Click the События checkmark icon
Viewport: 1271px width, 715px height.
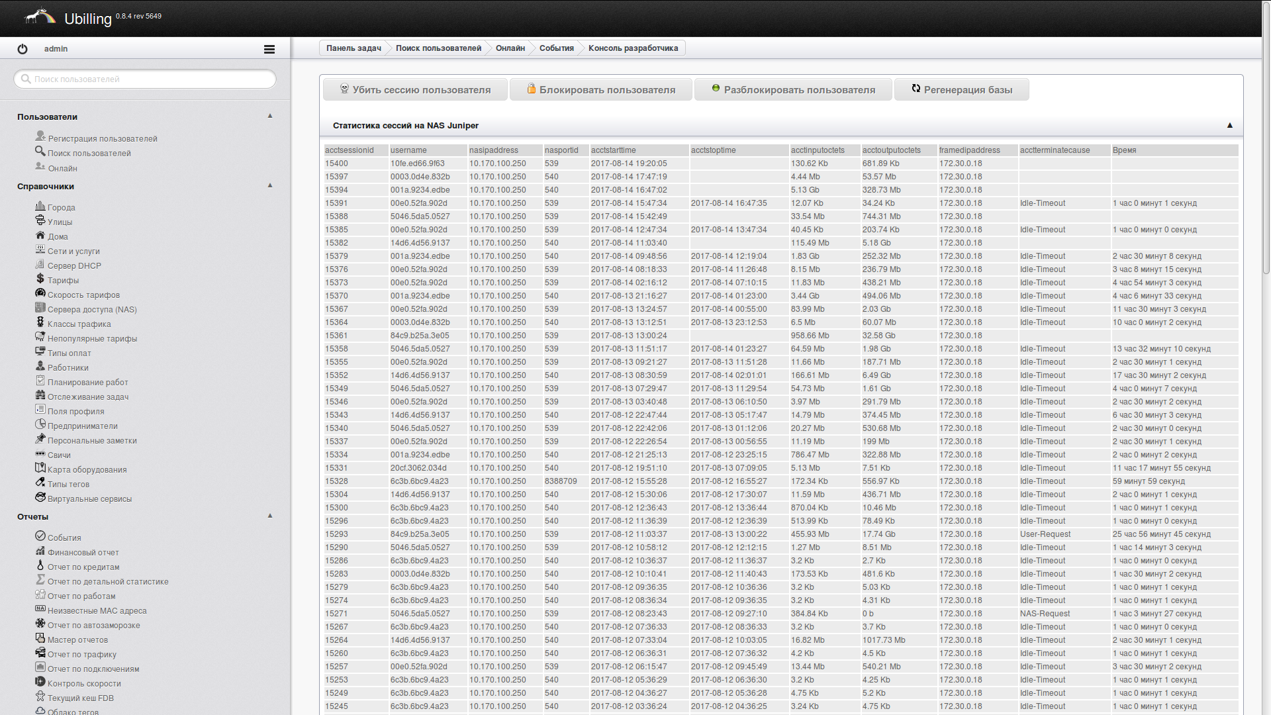pos(40,536)
